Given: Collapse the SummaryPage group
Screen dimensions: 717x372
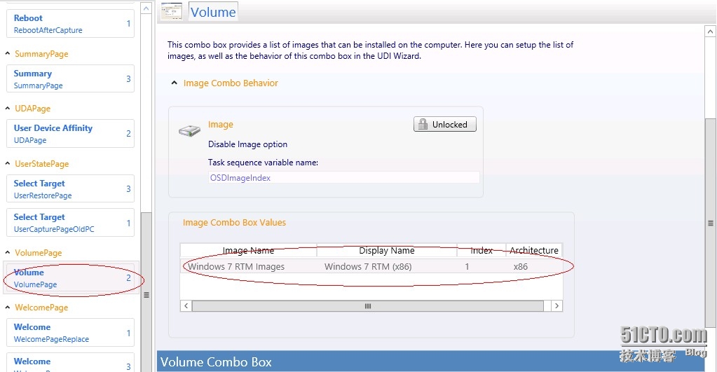Looking at the screenshot, I should click(x=8, y=54).
